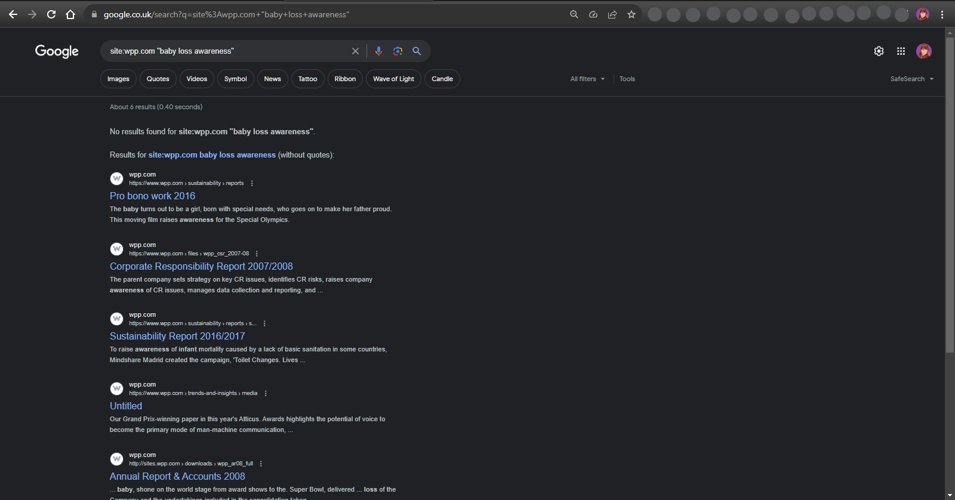Submit search with magnifier icon

pos(417,51)
